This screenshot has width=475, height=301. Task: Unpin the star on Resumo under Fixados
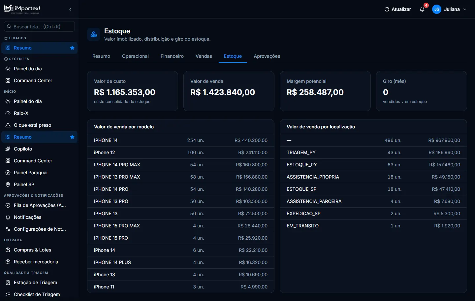pos(72,48)
